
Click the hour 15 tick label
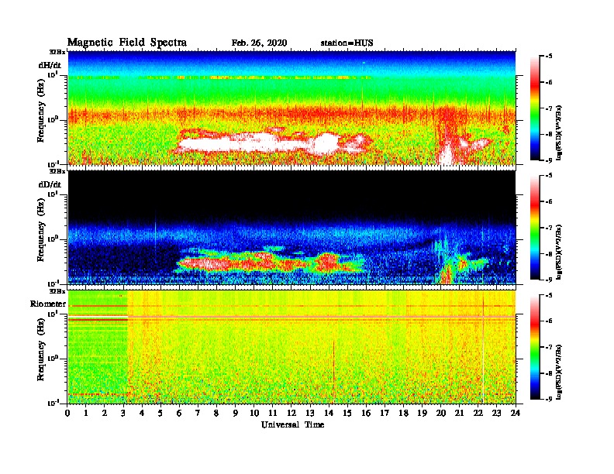pos(347,413)
